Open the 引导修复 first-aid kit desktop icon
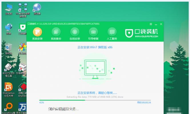This screenshot has height=114, width=190. (x=22, y=69)
